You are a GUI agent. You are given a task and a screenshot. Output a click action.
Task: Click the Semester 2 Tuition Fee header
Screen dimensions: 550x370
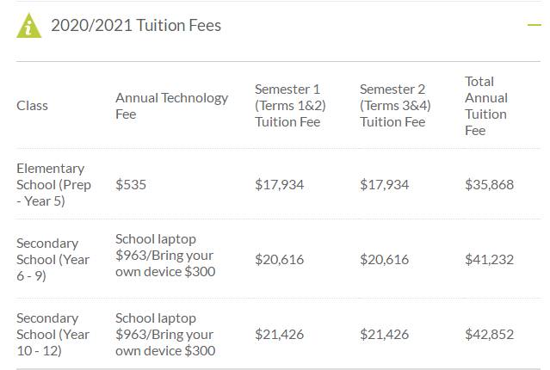point(393,106)
